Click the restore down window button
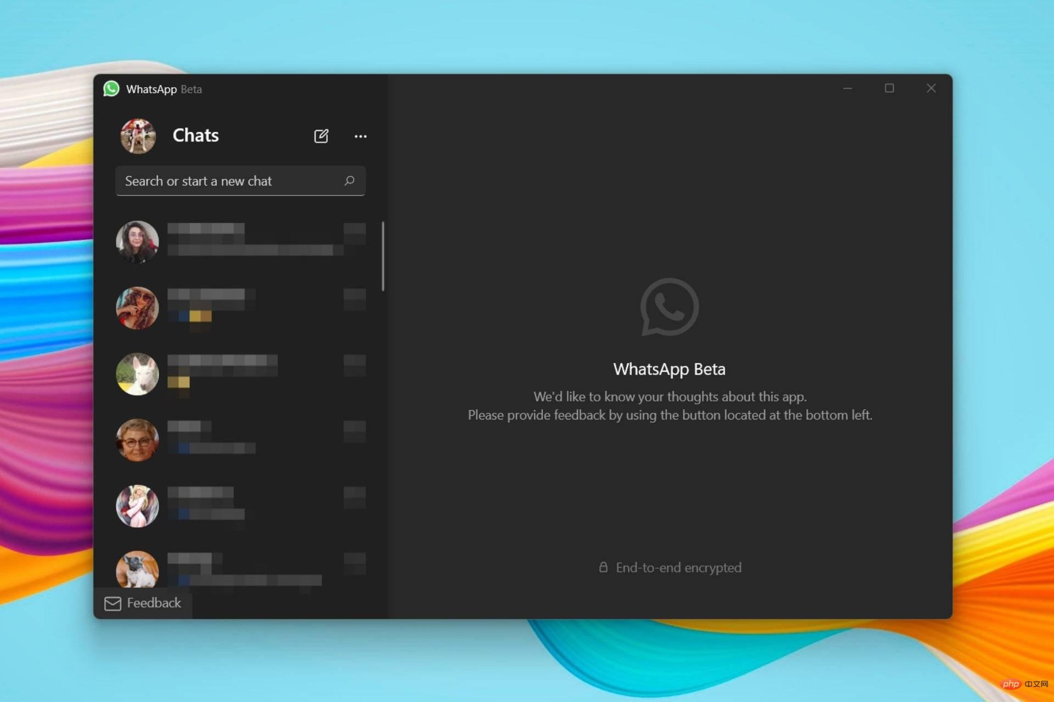Viewport: 1054px width, 702px height. coord(889,87)
